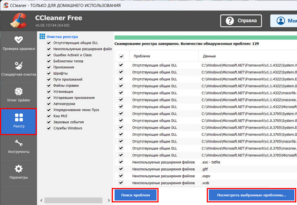297x205 pixels.
Task: Click right arrow of category list scrollbar
Action: coord(109,200)
